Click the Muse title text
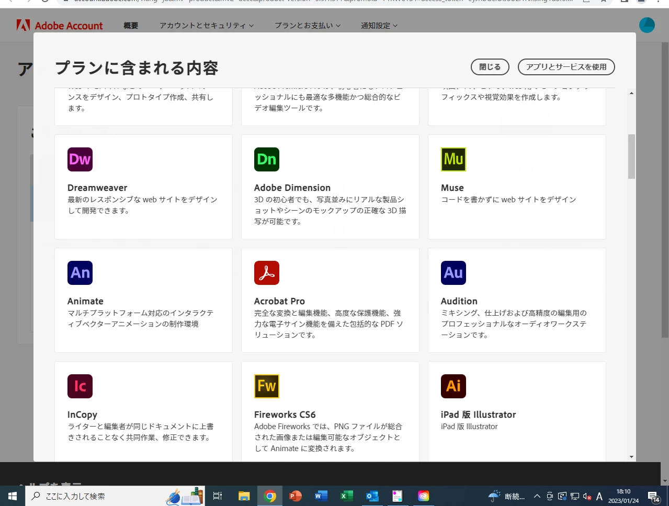 pyautogui.click(x=452, y=188)
